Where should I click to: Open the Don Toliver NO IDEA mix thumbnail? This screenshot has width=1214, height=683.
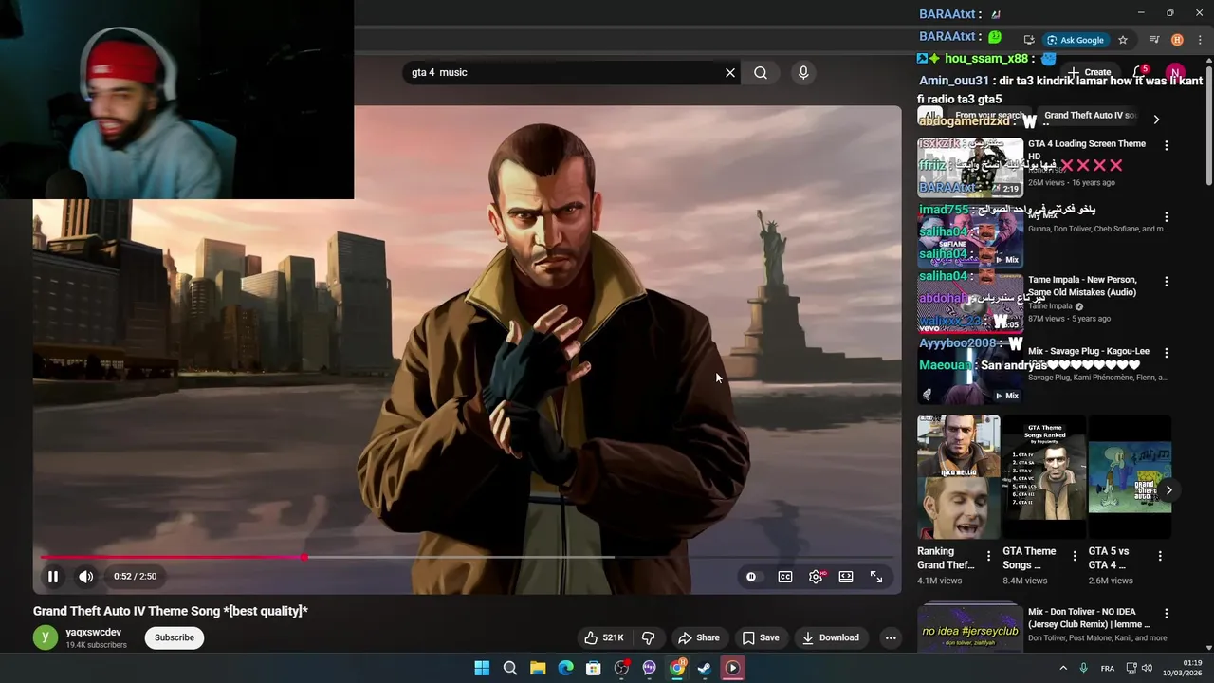(x=970, y=630)
